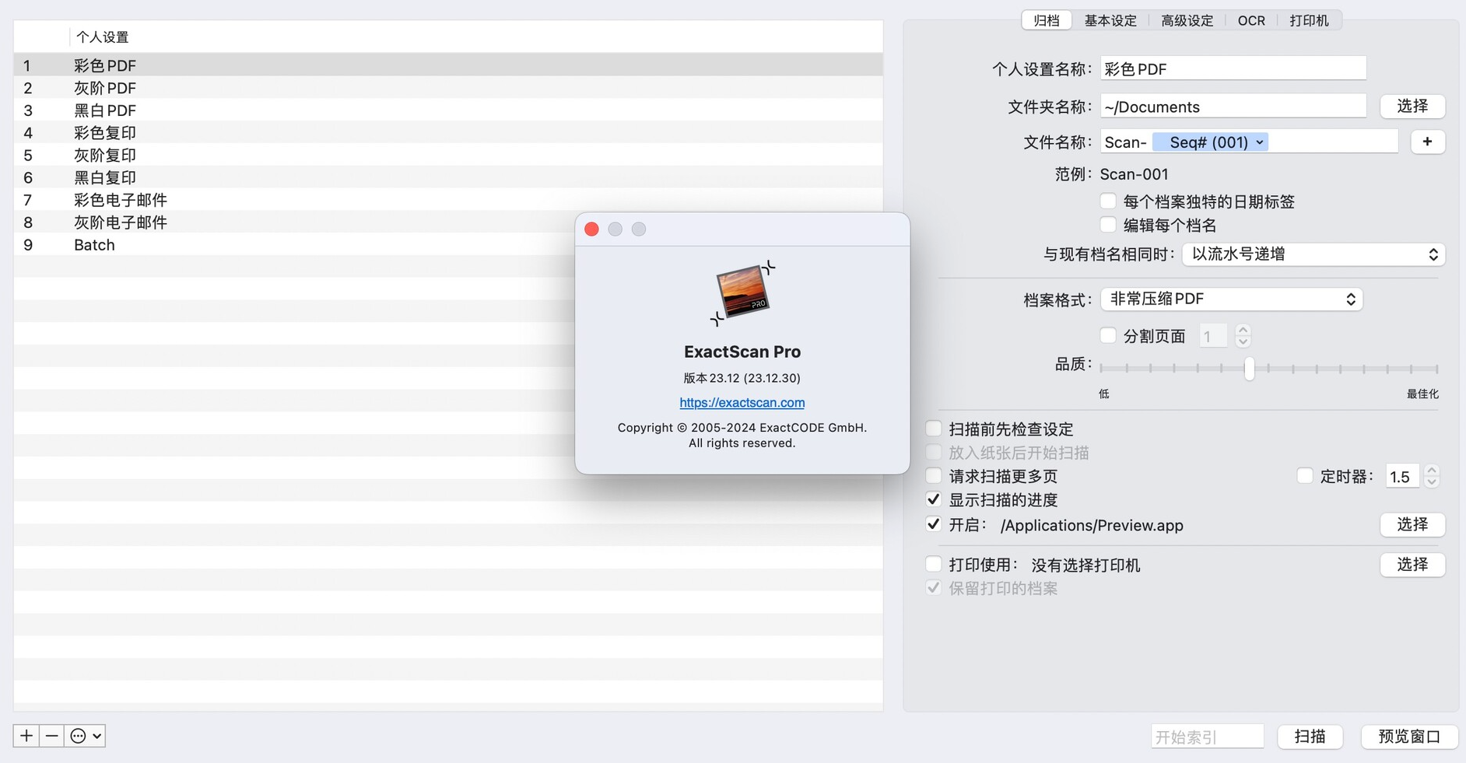1466x763 pixels.
Task: Open the ellipsis actions menu below list
Action: pyautogui.click(x=85, y=736)
